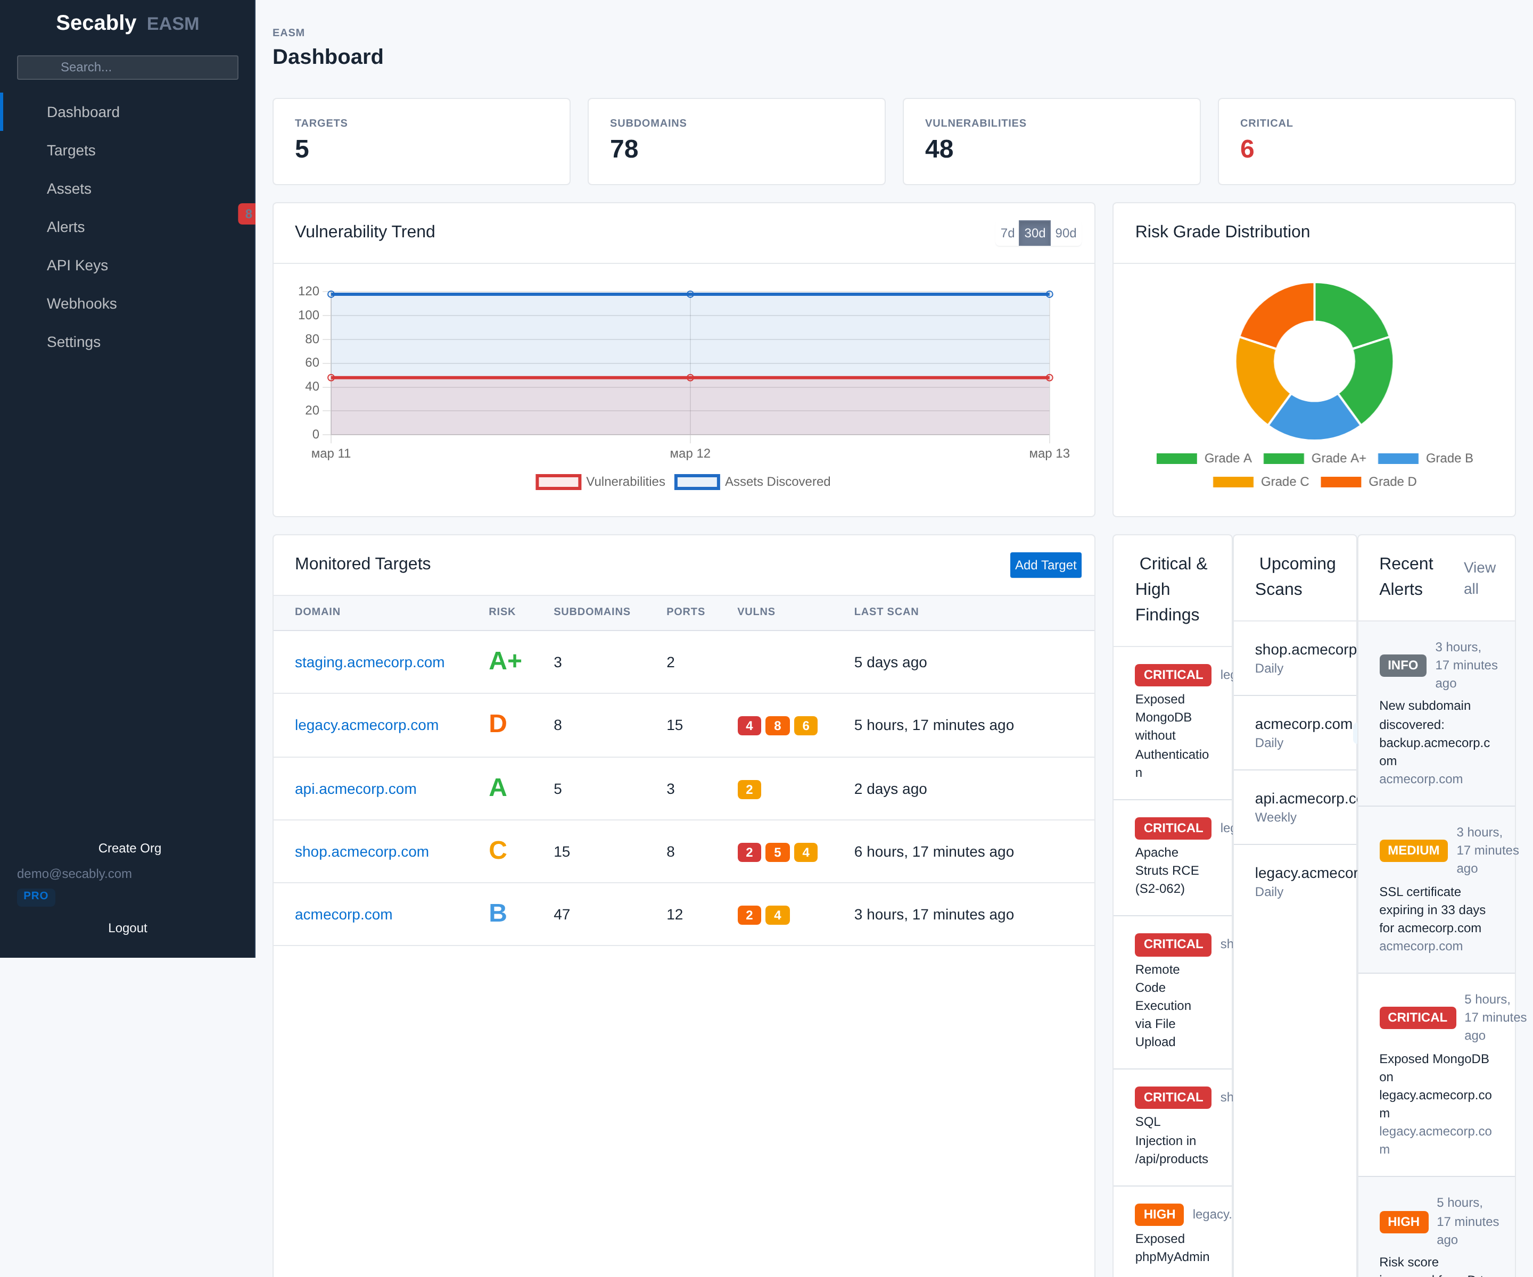Click MEDIUM badge on SSL certificate alert

[x=1413, y=849]
